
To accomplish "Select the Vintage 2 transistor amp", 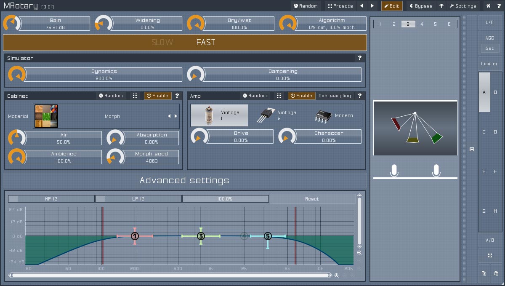I will (276, 115).
